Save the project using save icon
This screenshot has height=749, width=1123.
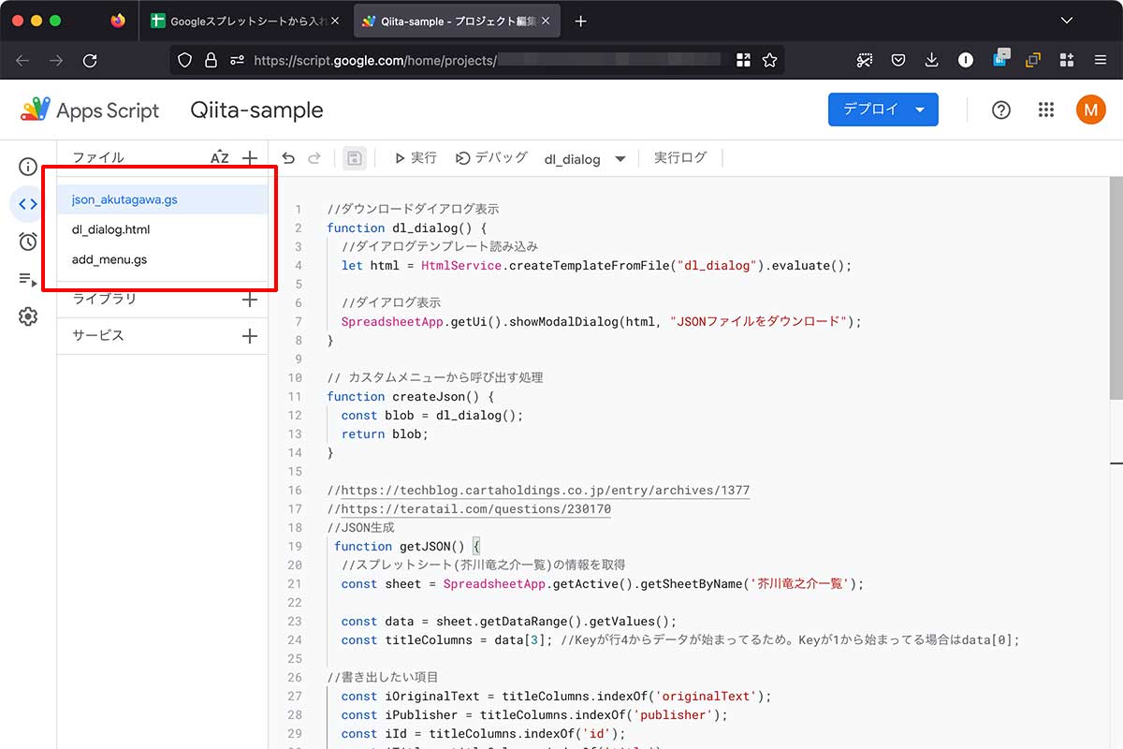tap(354, 157)
